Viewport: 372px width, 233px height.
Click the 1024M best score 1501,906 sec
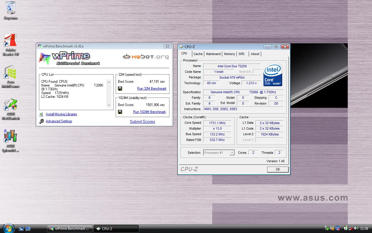(x=155, y=105)
